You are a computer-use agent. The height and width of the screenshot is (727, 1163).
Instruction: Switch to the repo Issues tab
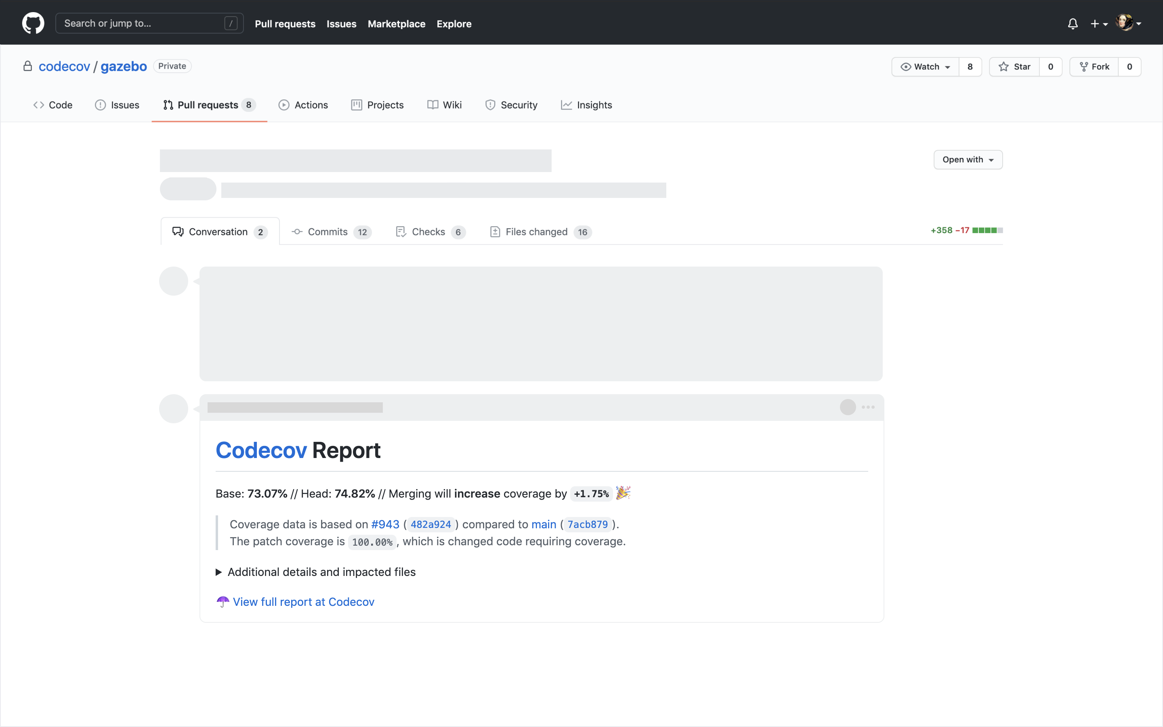pos(117,105)
